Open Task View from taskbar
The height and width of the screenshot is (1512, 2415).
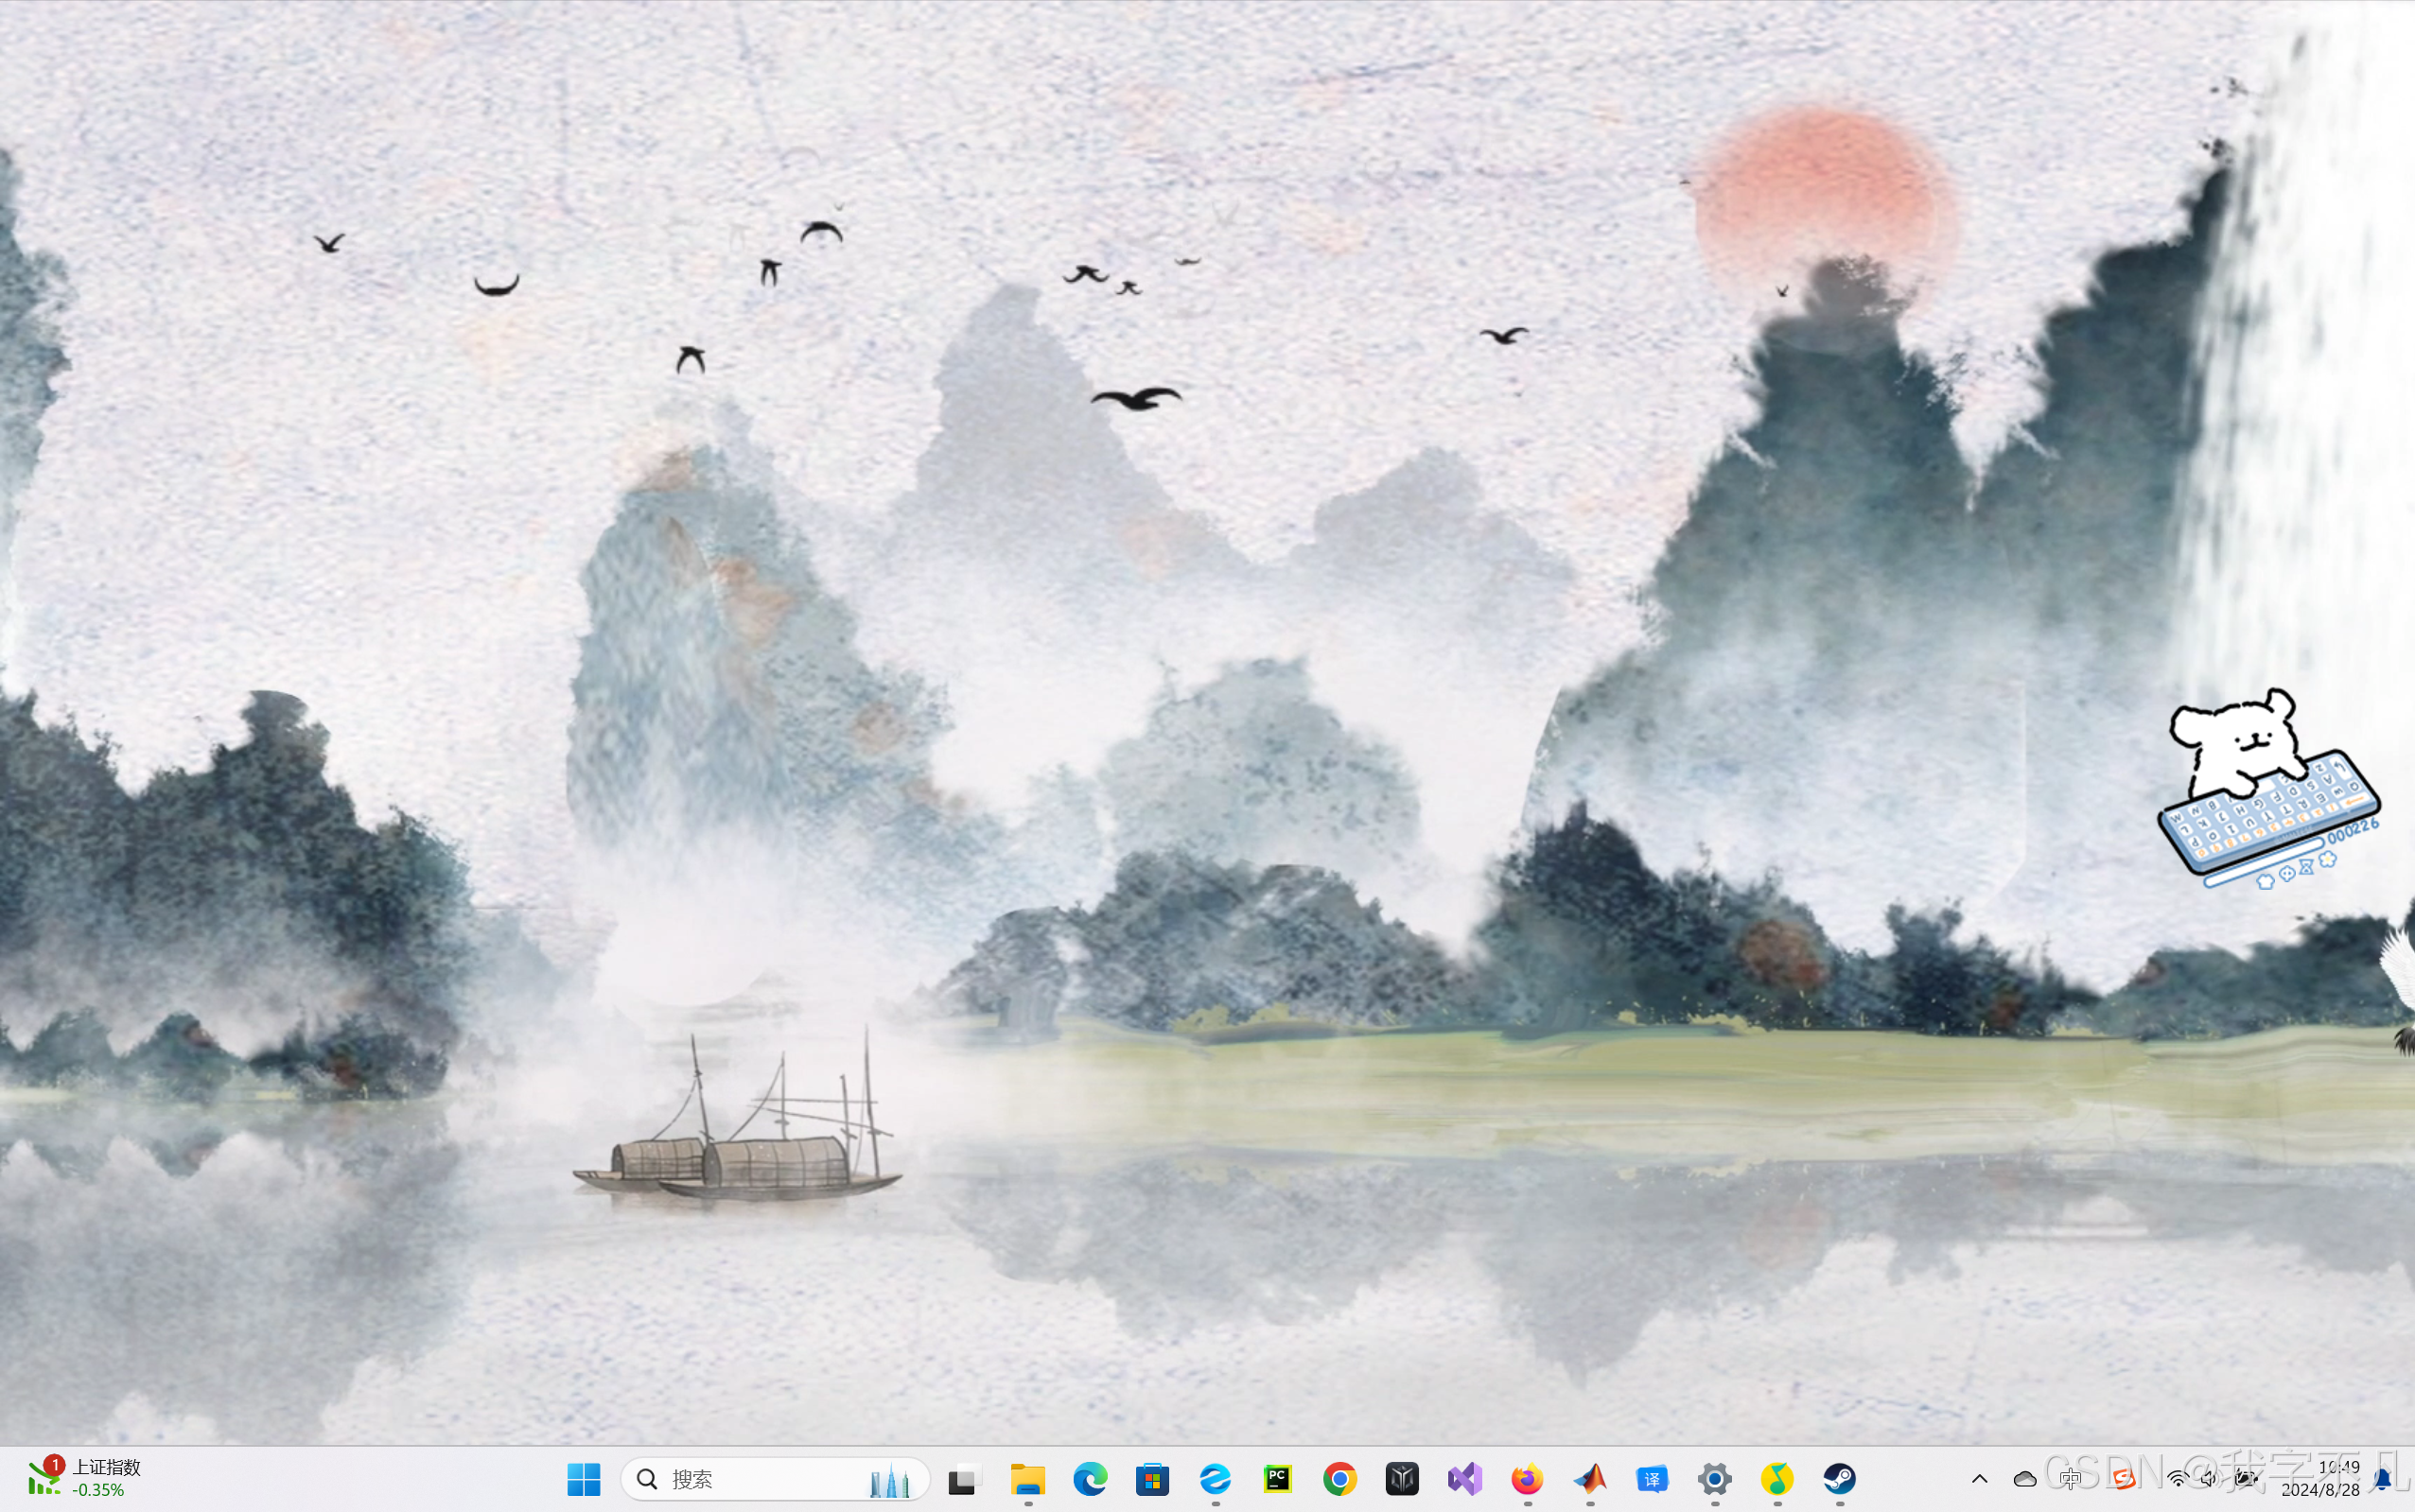963,1478
